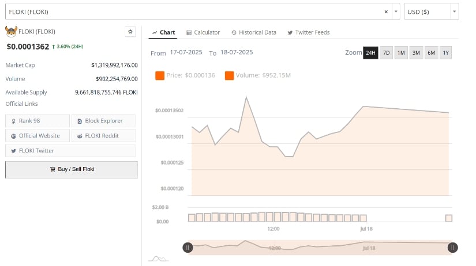Viewport: 476px width, 266px height.
Task: Select the 24H zoom range
Action: coord(370,53)
